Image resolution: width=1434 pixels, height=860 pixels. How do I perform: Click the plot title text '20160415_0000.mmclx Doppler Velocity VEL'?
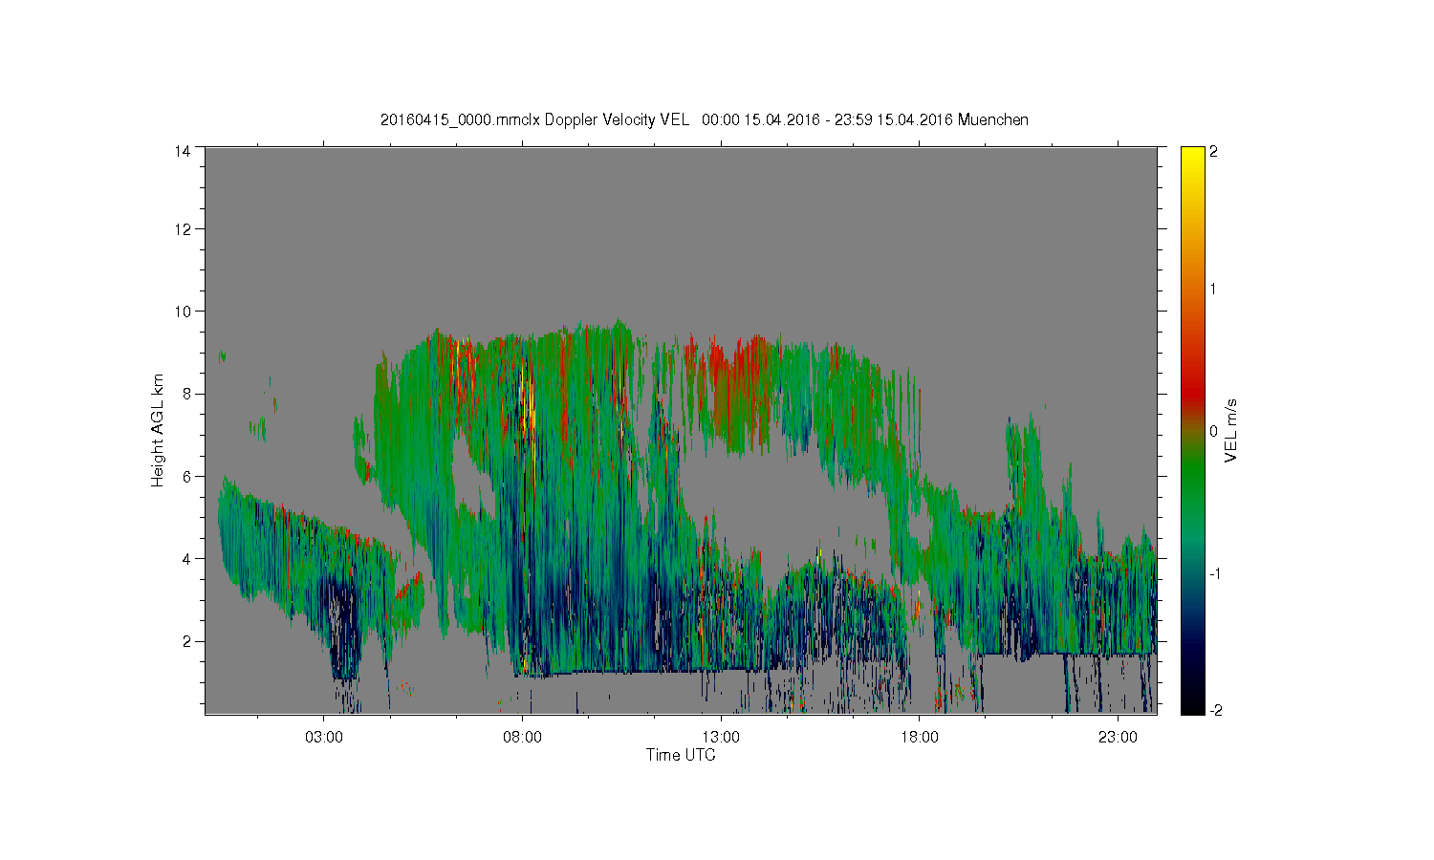point(534,120)
